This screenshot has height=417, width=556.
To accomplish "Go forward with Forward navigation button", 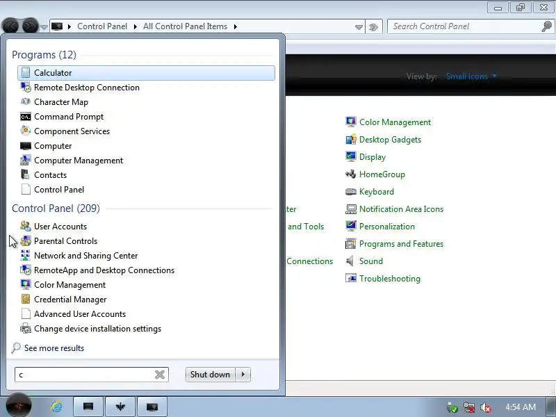I will (x=31, y=26).
